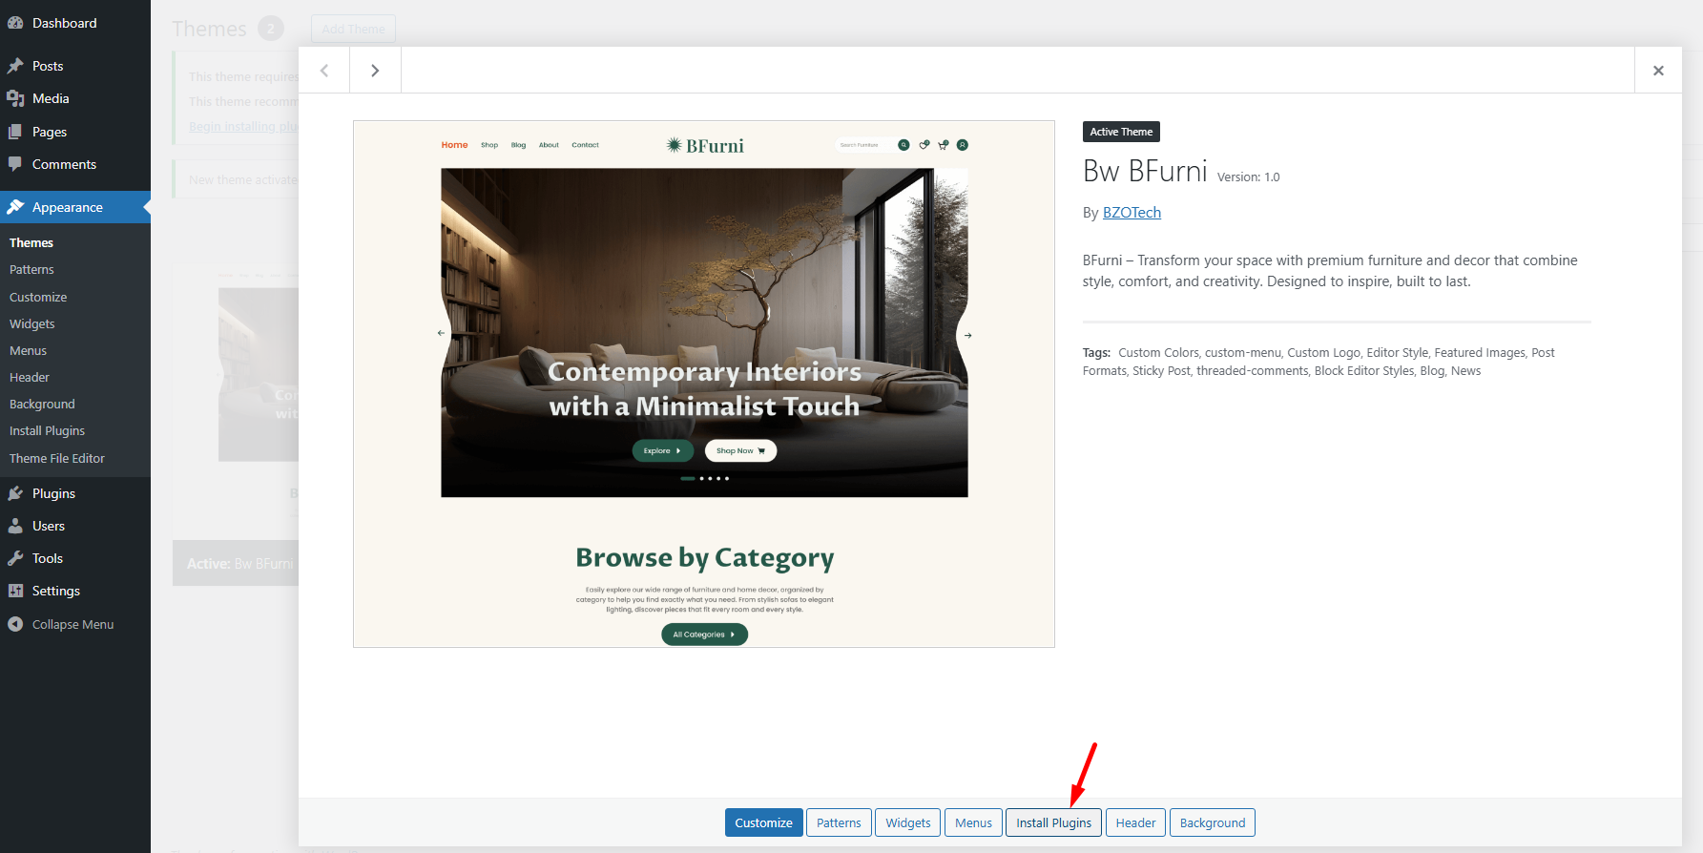Select Header in Appearance submenu
Viewport: 1703px width, 853px height.
point(30,377)
